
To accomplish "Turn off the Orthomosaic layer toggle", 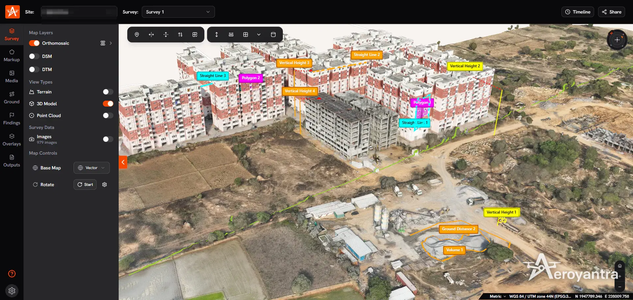I will point(34,43).
